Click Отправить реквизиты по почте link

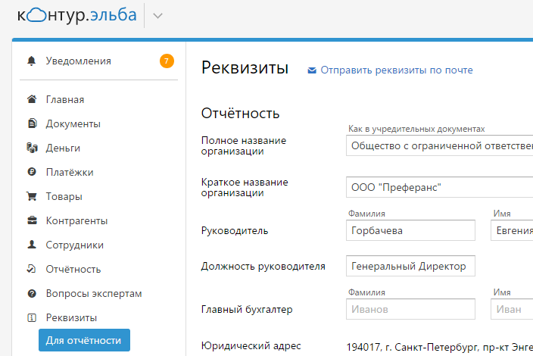coord(397,70)
